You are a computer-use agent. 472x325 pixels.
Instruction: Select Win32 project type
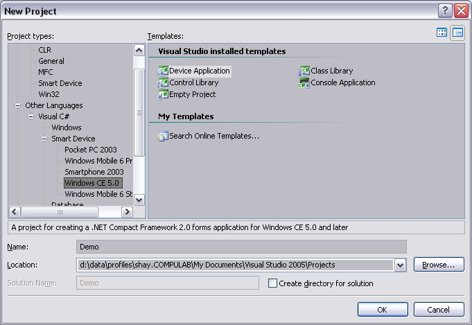tap(49, 94)
